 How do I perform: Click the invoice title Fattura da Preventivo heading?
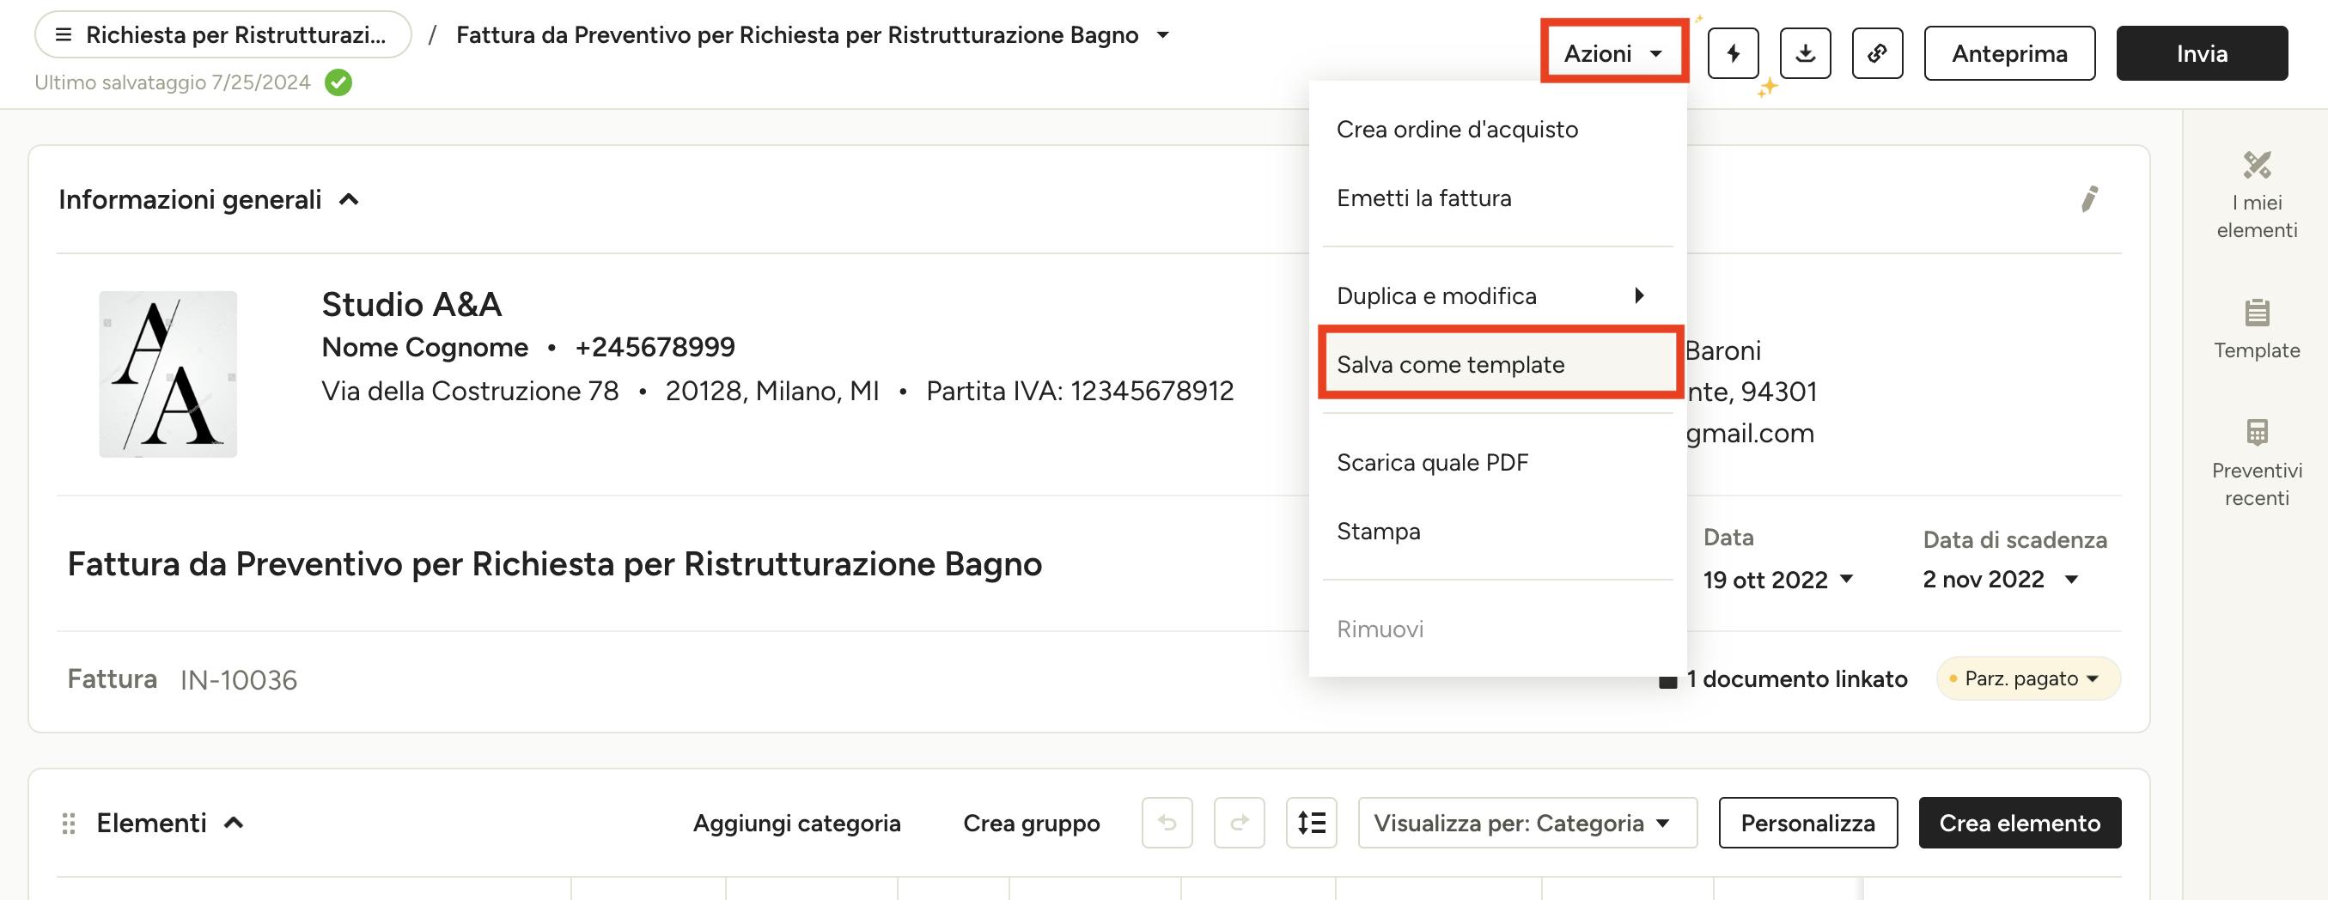555,564
